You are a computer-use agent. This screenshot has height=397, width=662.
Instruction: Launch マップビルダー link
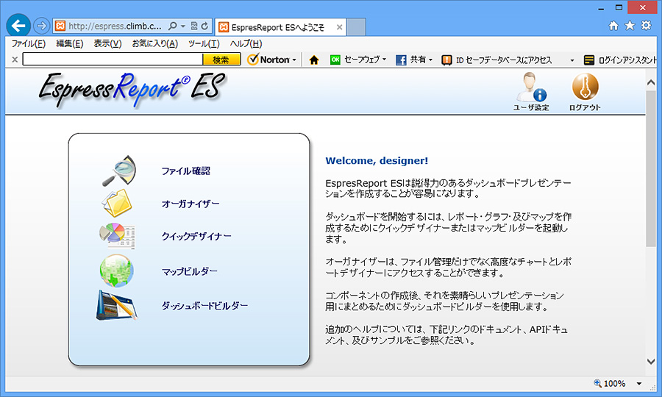coord(190,271)
